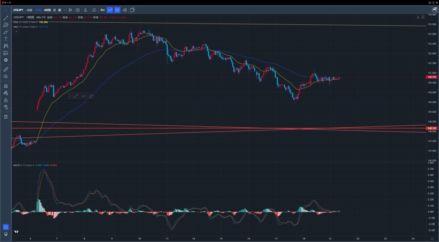Open the object tree layers icon
The image size is (439, 242).
point(6,234)
